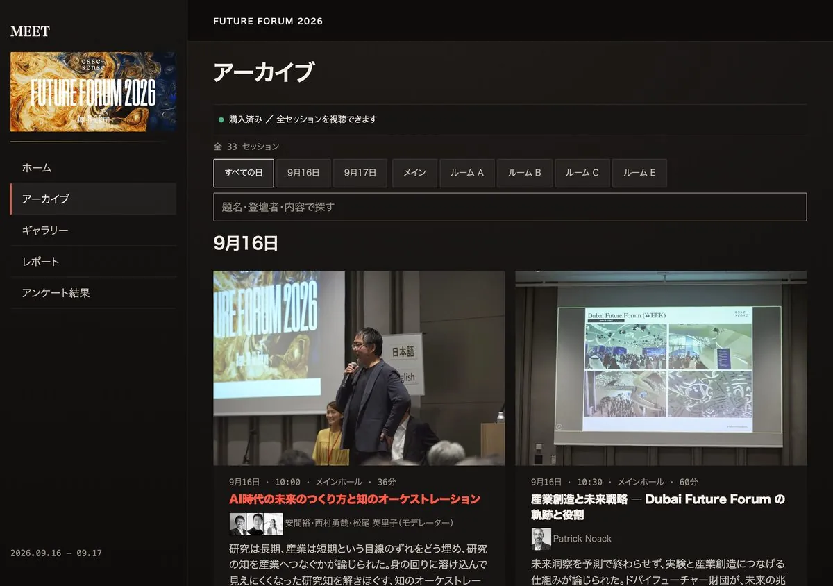The width and height of the screenshot is (833, 586).
Task: Click the Patrick Noack speaker name
Action: click(x=582, y=539)
